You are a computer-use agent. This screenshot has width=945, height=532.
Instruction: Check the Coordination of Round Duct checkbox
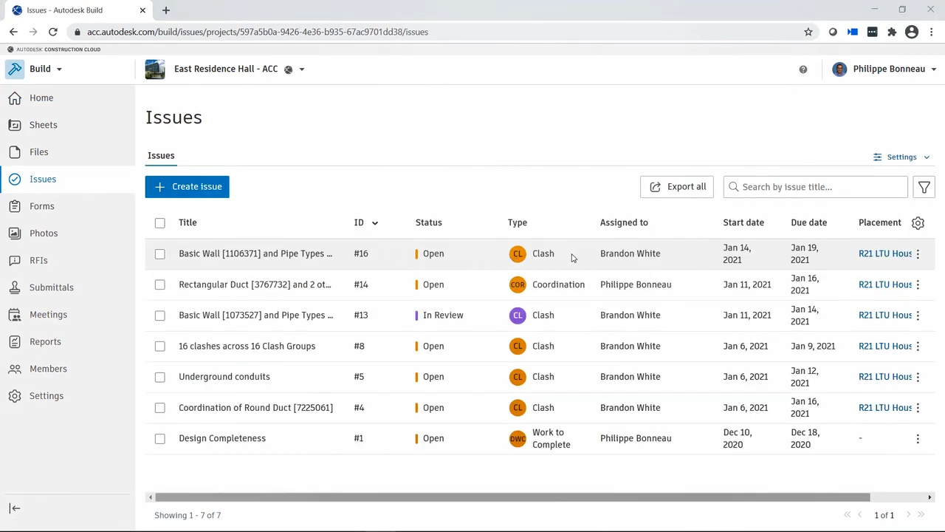point(160,408)
